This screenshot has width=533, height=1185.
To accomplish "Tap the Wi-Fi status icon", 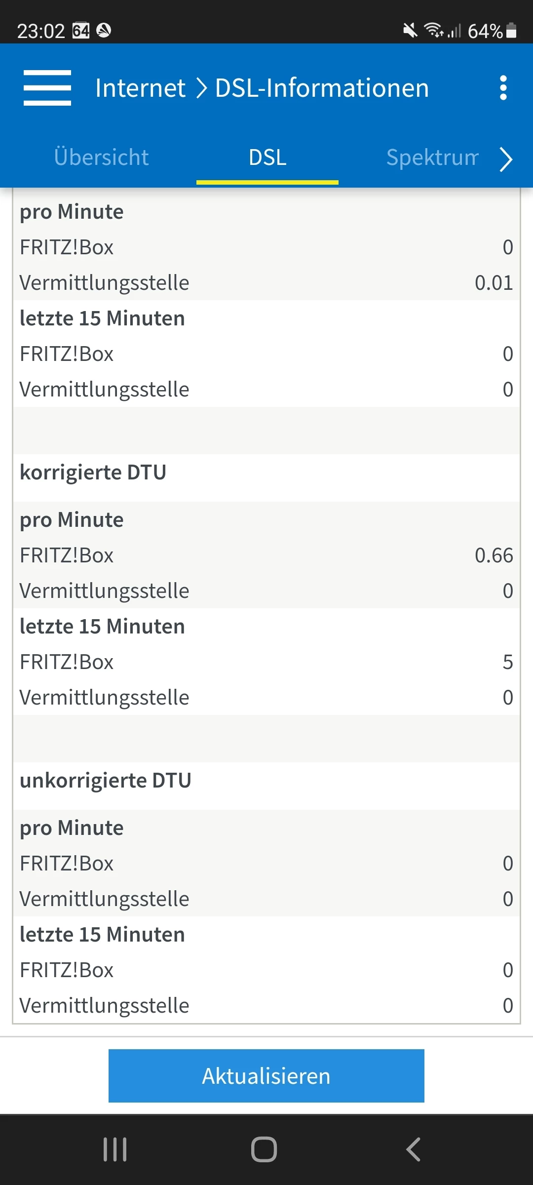I will [x=433, y=31].
